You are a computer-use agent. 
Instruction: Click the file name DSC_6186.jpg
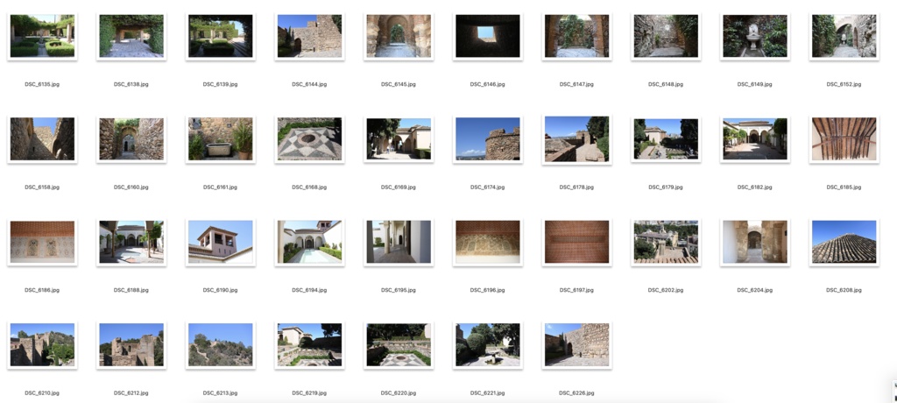coord(42,290)
